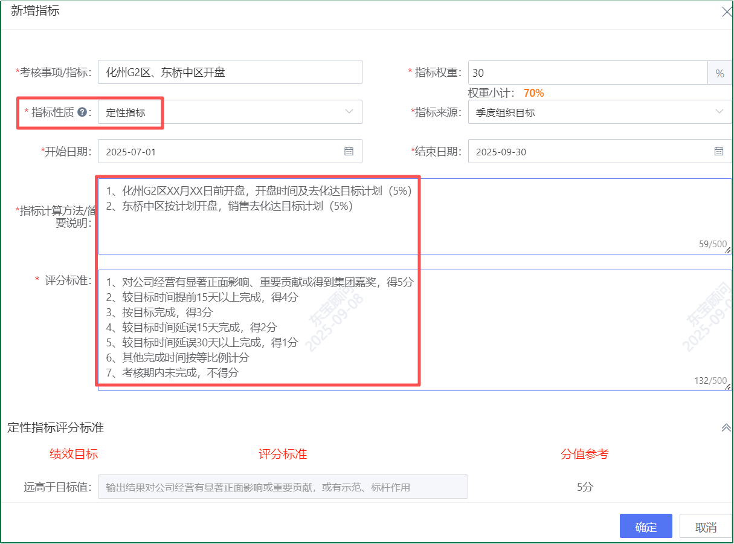
Task: Open the 指标性质 dropdown showing 定性指标
Action: (230, 112)
